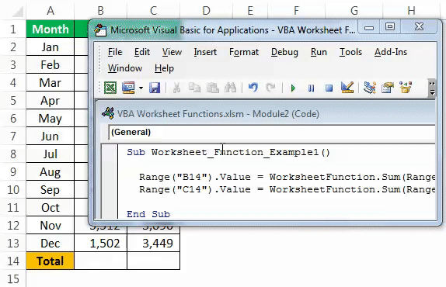Open the Tools menu

pos(350,52)
